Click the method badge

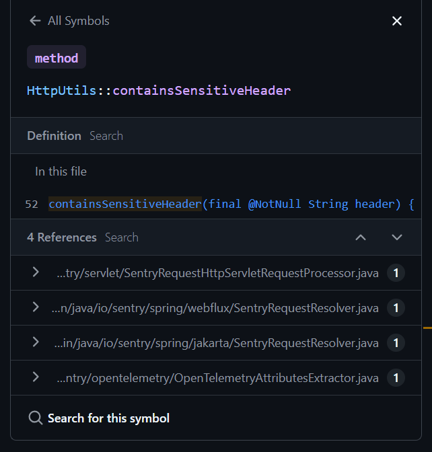pos(57,57)
